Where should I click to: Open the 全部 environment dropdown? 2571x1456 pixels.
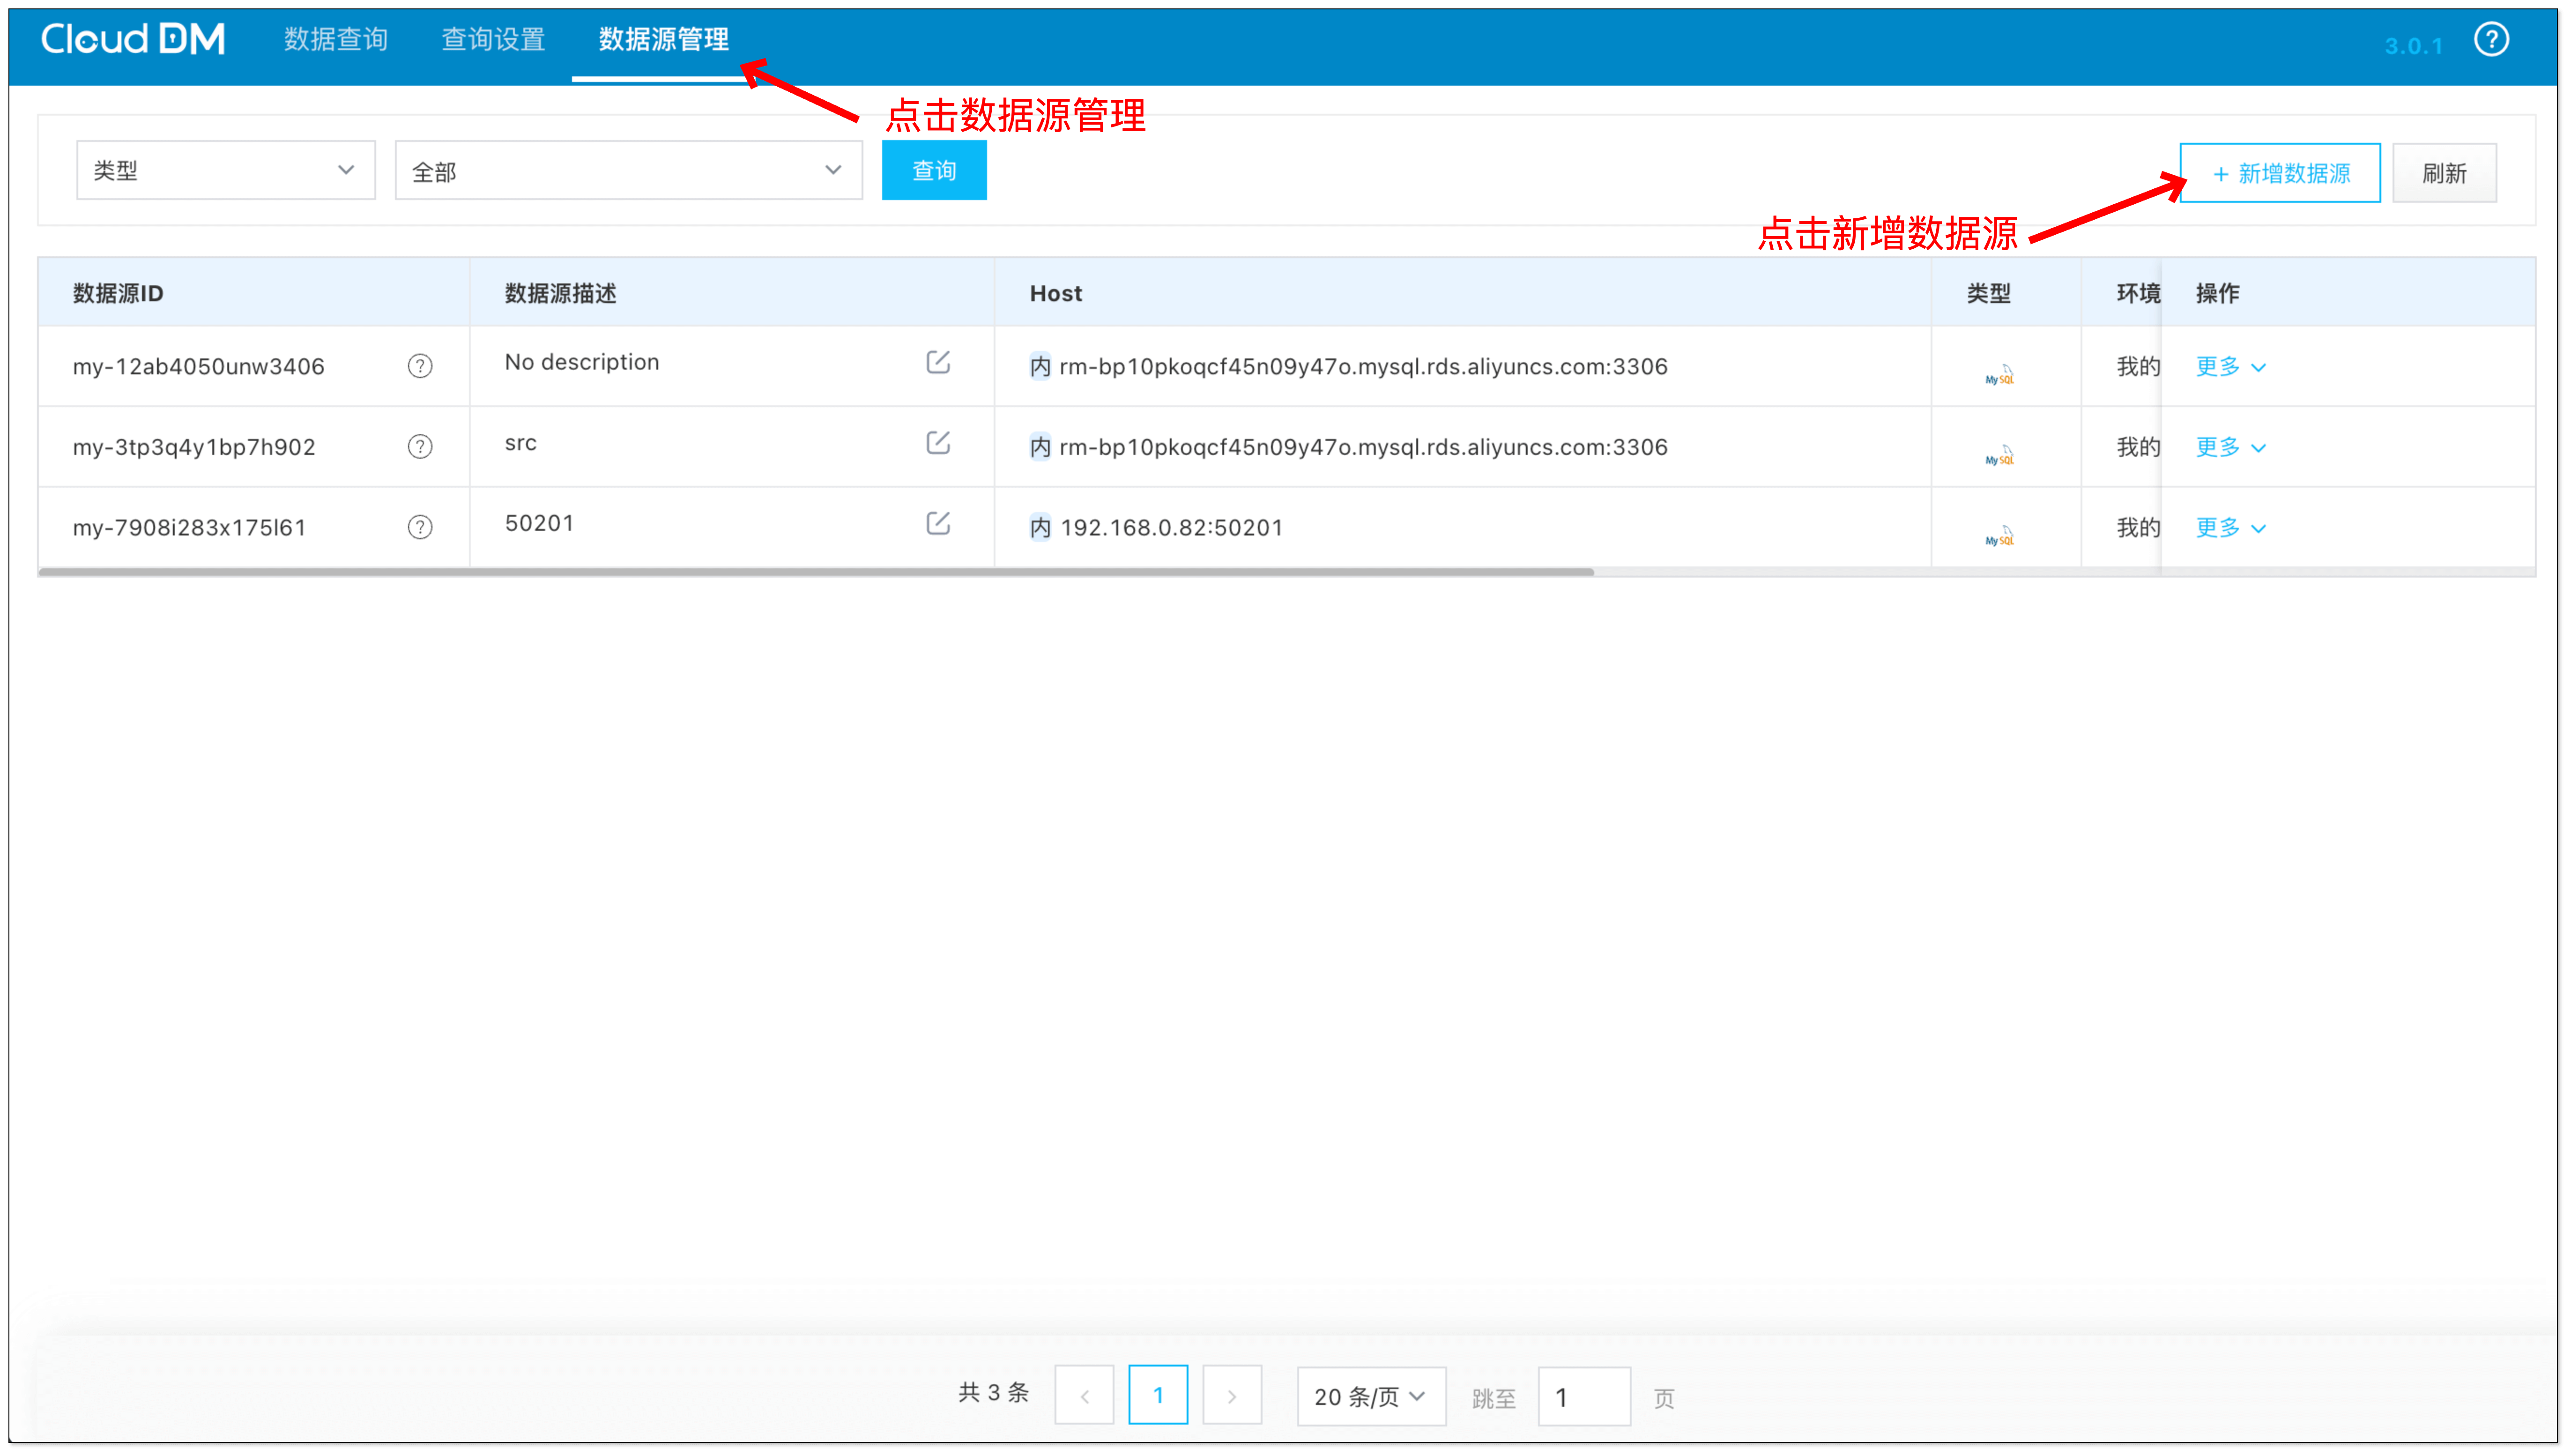(627, 170)
